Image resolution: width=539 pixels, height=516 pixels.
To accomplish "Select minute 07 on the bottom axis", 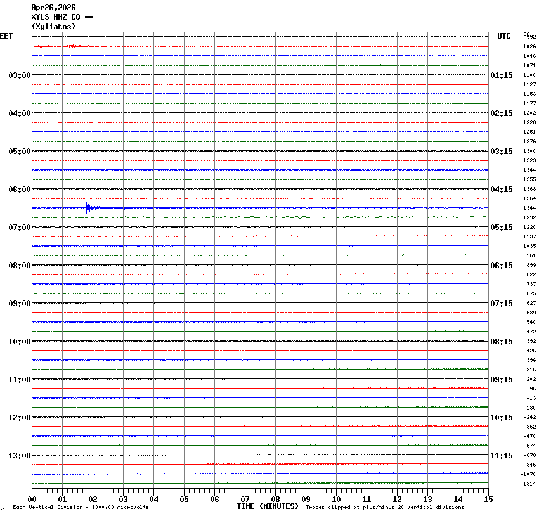I will (x=245, y=499).
